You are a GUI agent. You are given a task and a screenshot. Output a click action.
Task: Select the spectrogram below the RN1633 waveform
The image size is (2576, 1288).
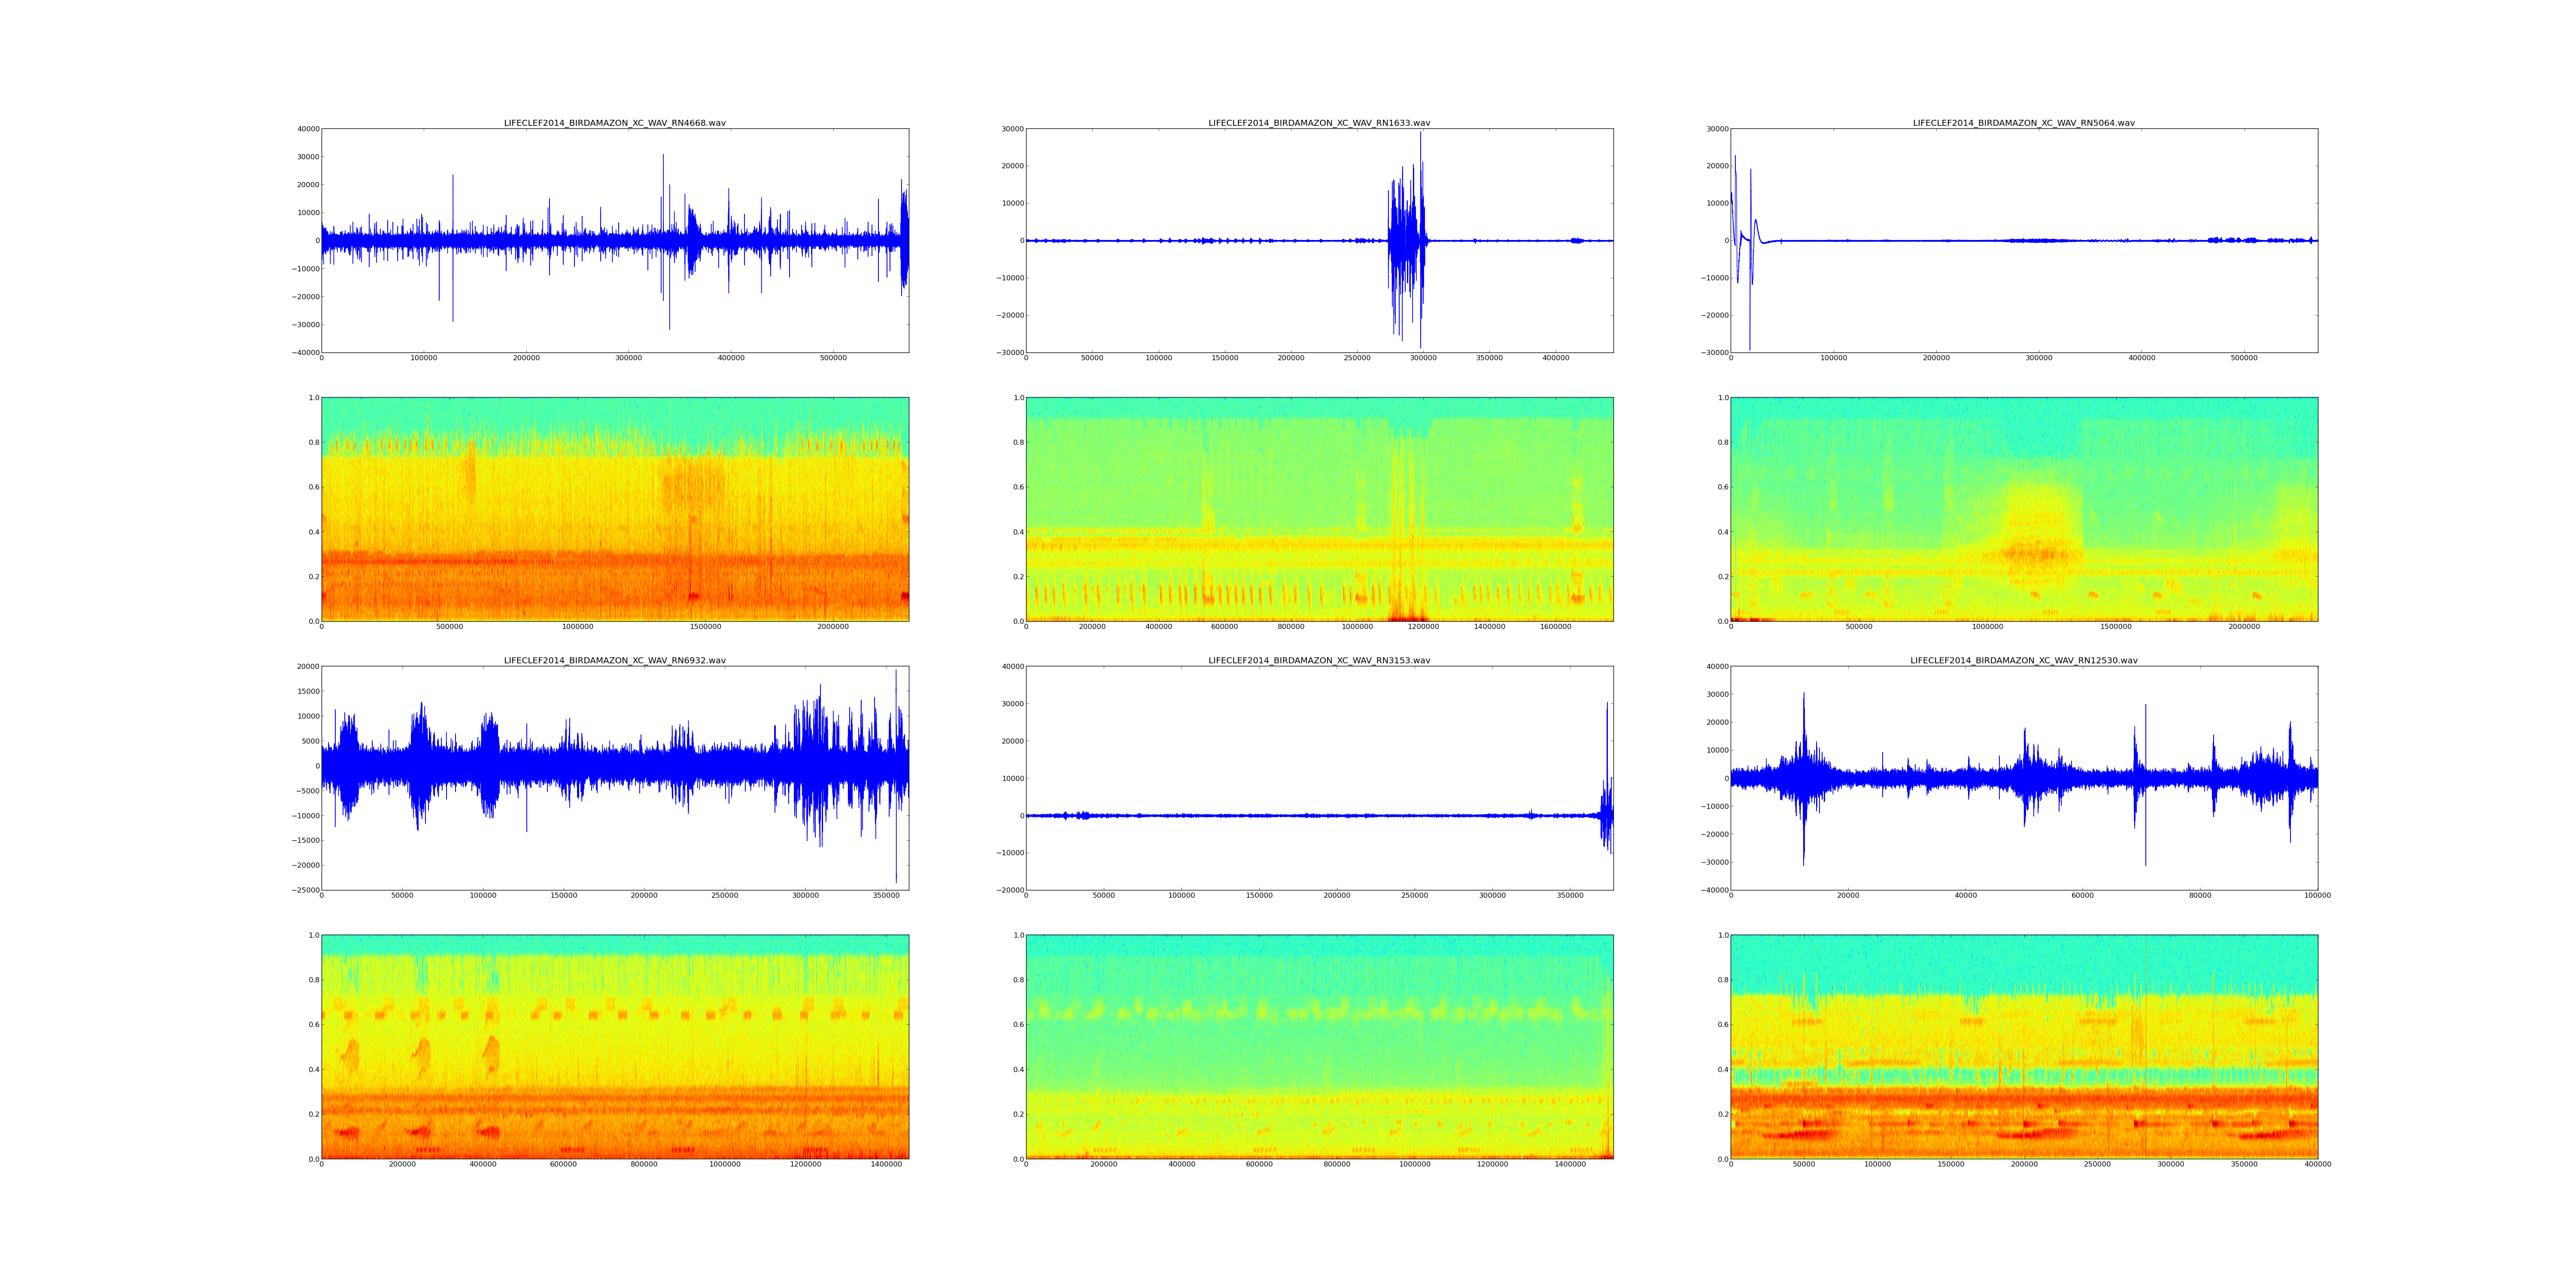(x=1319, y=509)
